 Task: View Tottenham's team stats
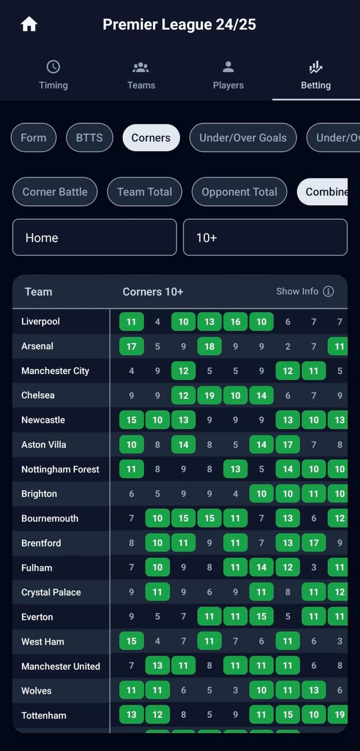pyautogui.click(x=43, y=715)
